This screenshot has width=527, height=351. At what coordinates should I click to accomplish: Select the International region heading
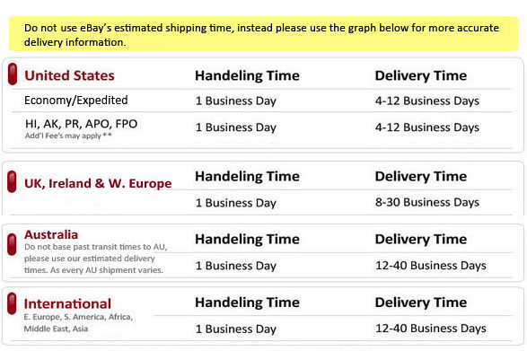67,304
